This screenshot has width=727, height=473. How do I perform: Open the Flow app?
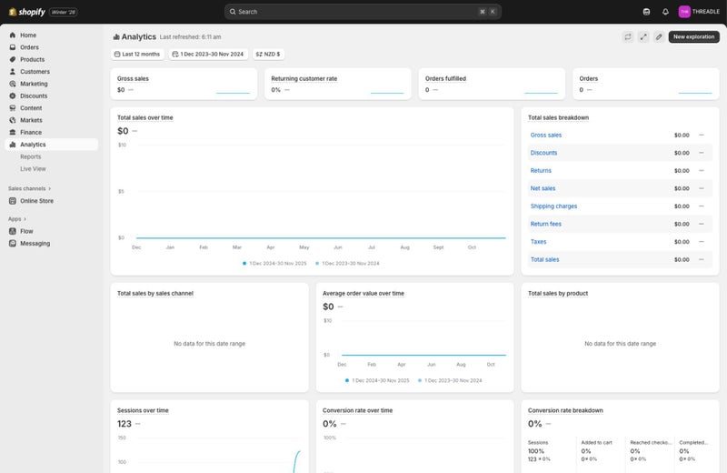pyautogui.click(x=26, y=231)
